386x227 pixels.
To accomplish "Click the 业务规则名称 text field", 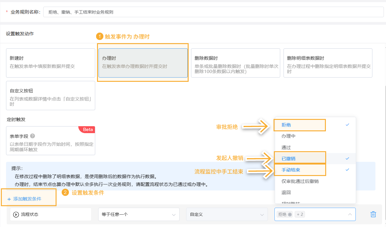I will (213, 12).
